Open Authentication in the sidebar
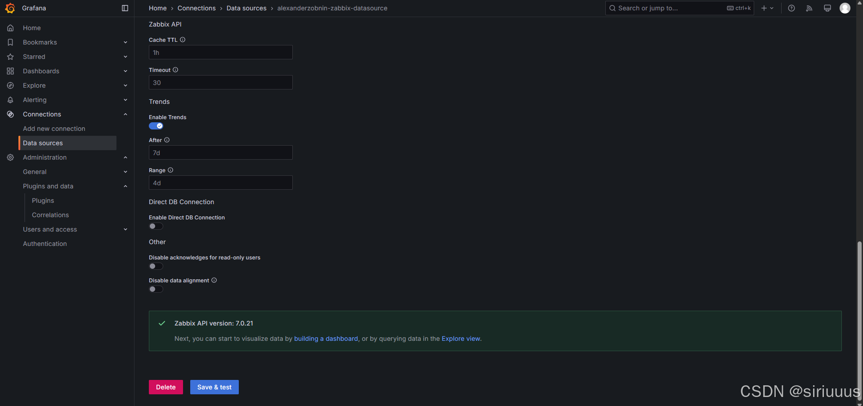Screen dimensions: 863x406 point(45,244)
